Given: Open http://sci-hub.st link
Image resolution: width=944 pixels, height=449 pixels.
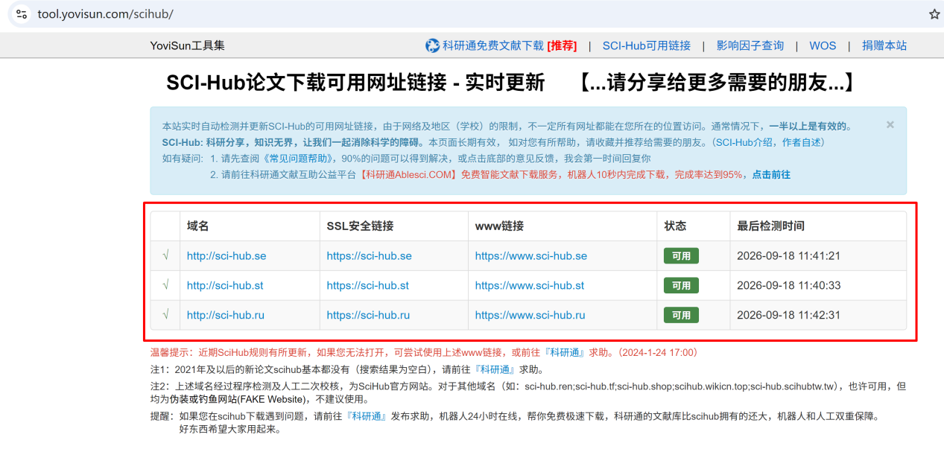Looking at the screenshot, I should click(x=225, y=285).
